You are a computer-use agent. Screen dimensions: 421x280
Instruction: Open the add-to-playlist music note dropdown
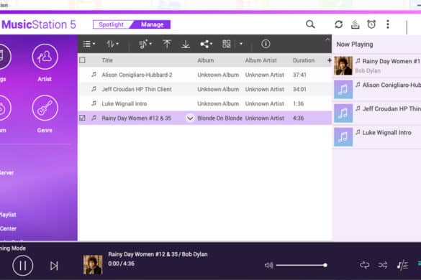(x=145, y=44)
